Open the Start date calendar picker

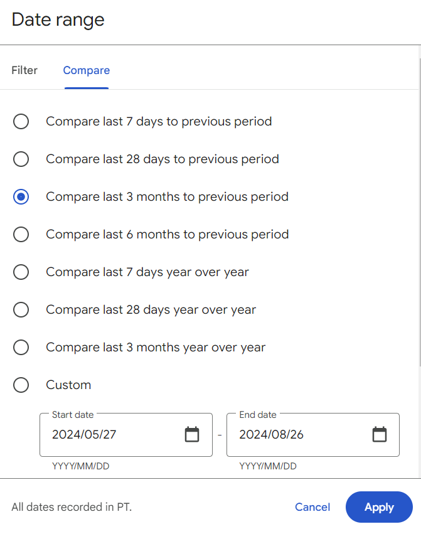coord(192,434)
